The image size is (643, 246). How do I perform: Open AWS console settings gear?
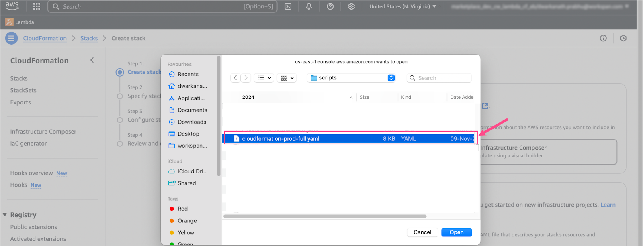click(x=352, y=6)
